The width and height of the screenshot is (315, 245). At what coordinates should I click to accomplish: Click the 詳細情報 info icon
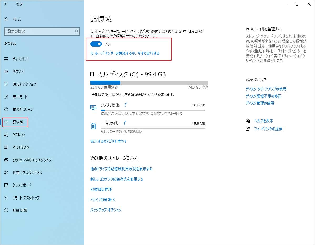[6, 210]
